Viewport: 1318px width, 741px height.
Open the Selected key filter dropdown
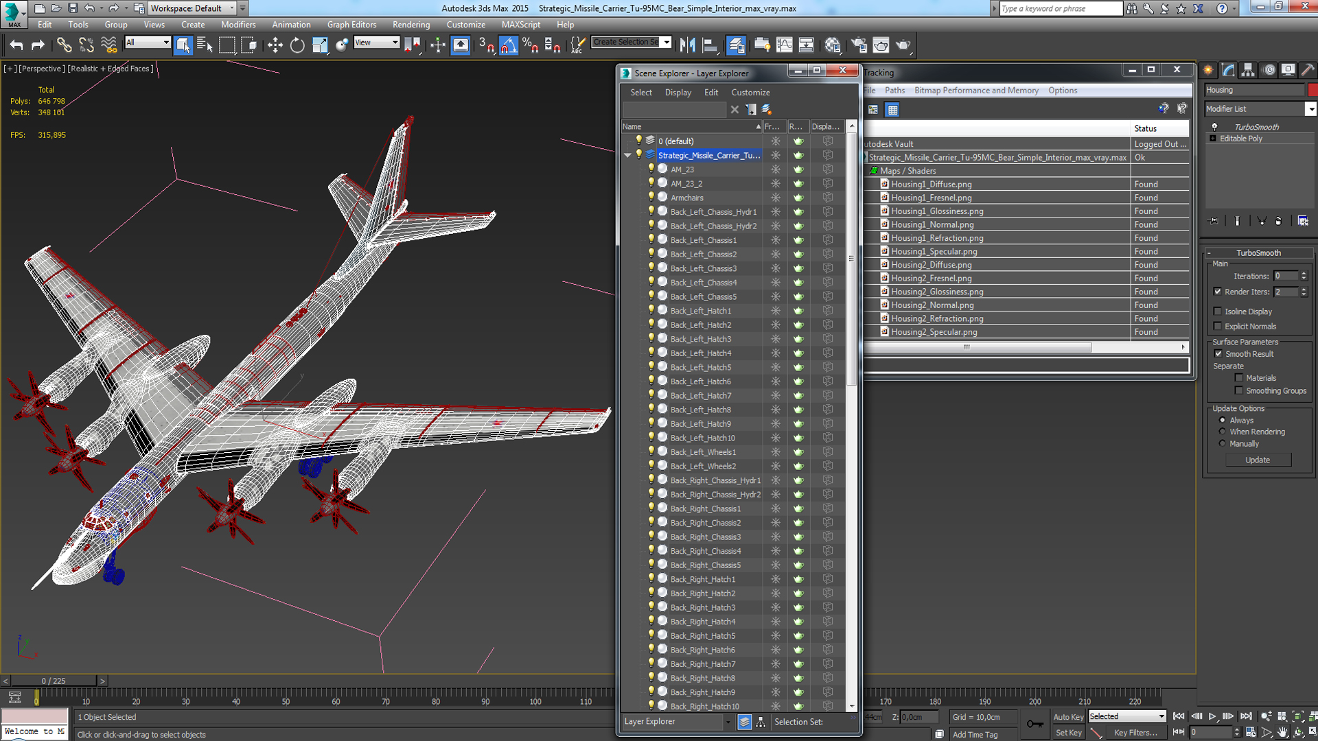(x=1127, y=716)
